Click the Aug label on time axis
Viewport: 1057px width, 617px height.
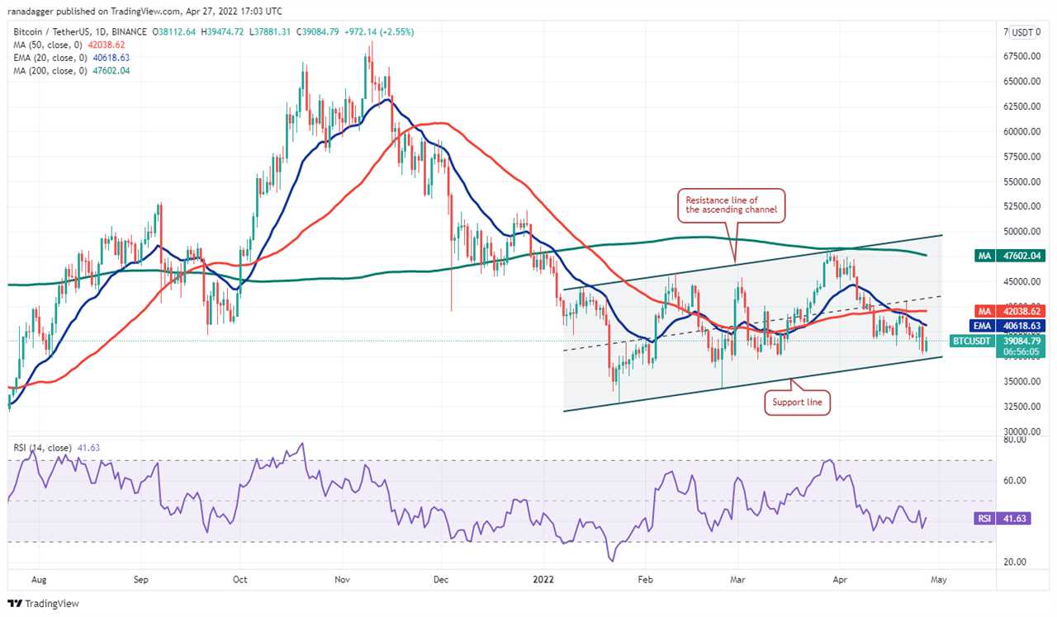pos(40,580)
